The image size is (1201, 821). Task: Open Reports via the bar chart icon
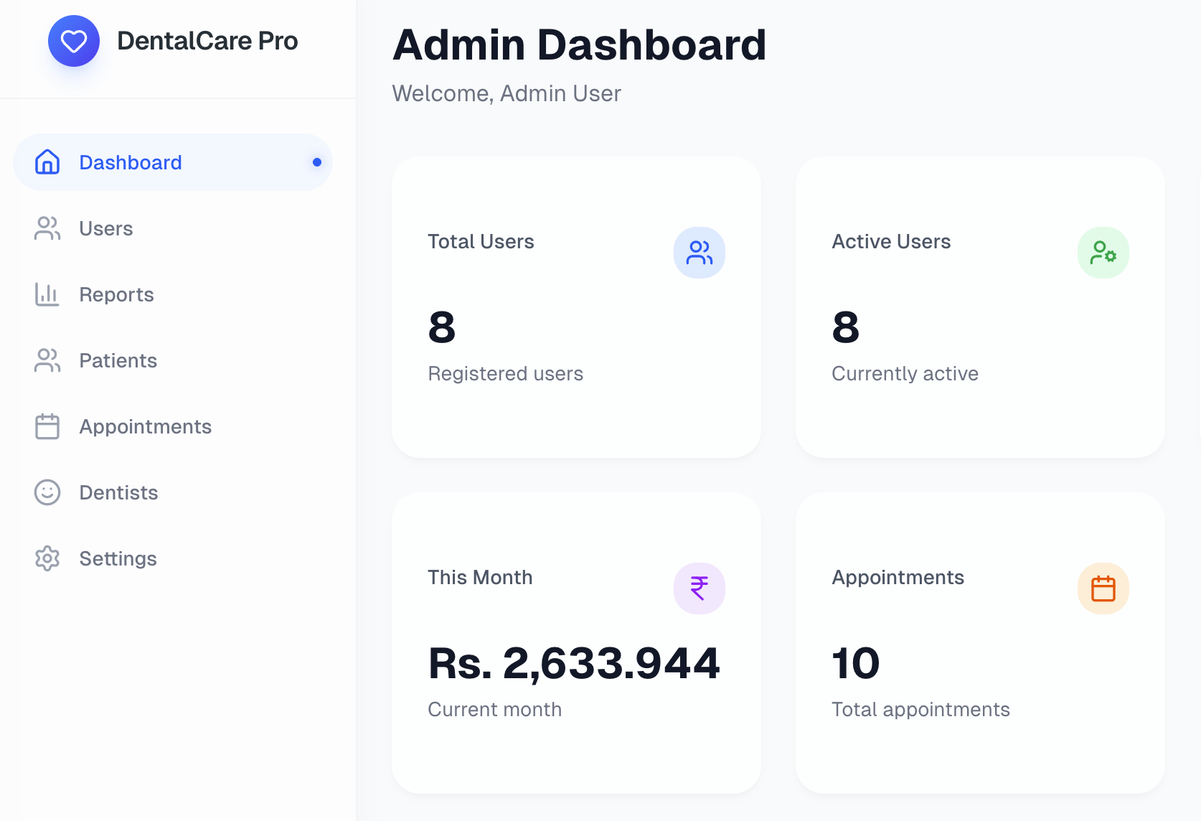pos(47,294)
